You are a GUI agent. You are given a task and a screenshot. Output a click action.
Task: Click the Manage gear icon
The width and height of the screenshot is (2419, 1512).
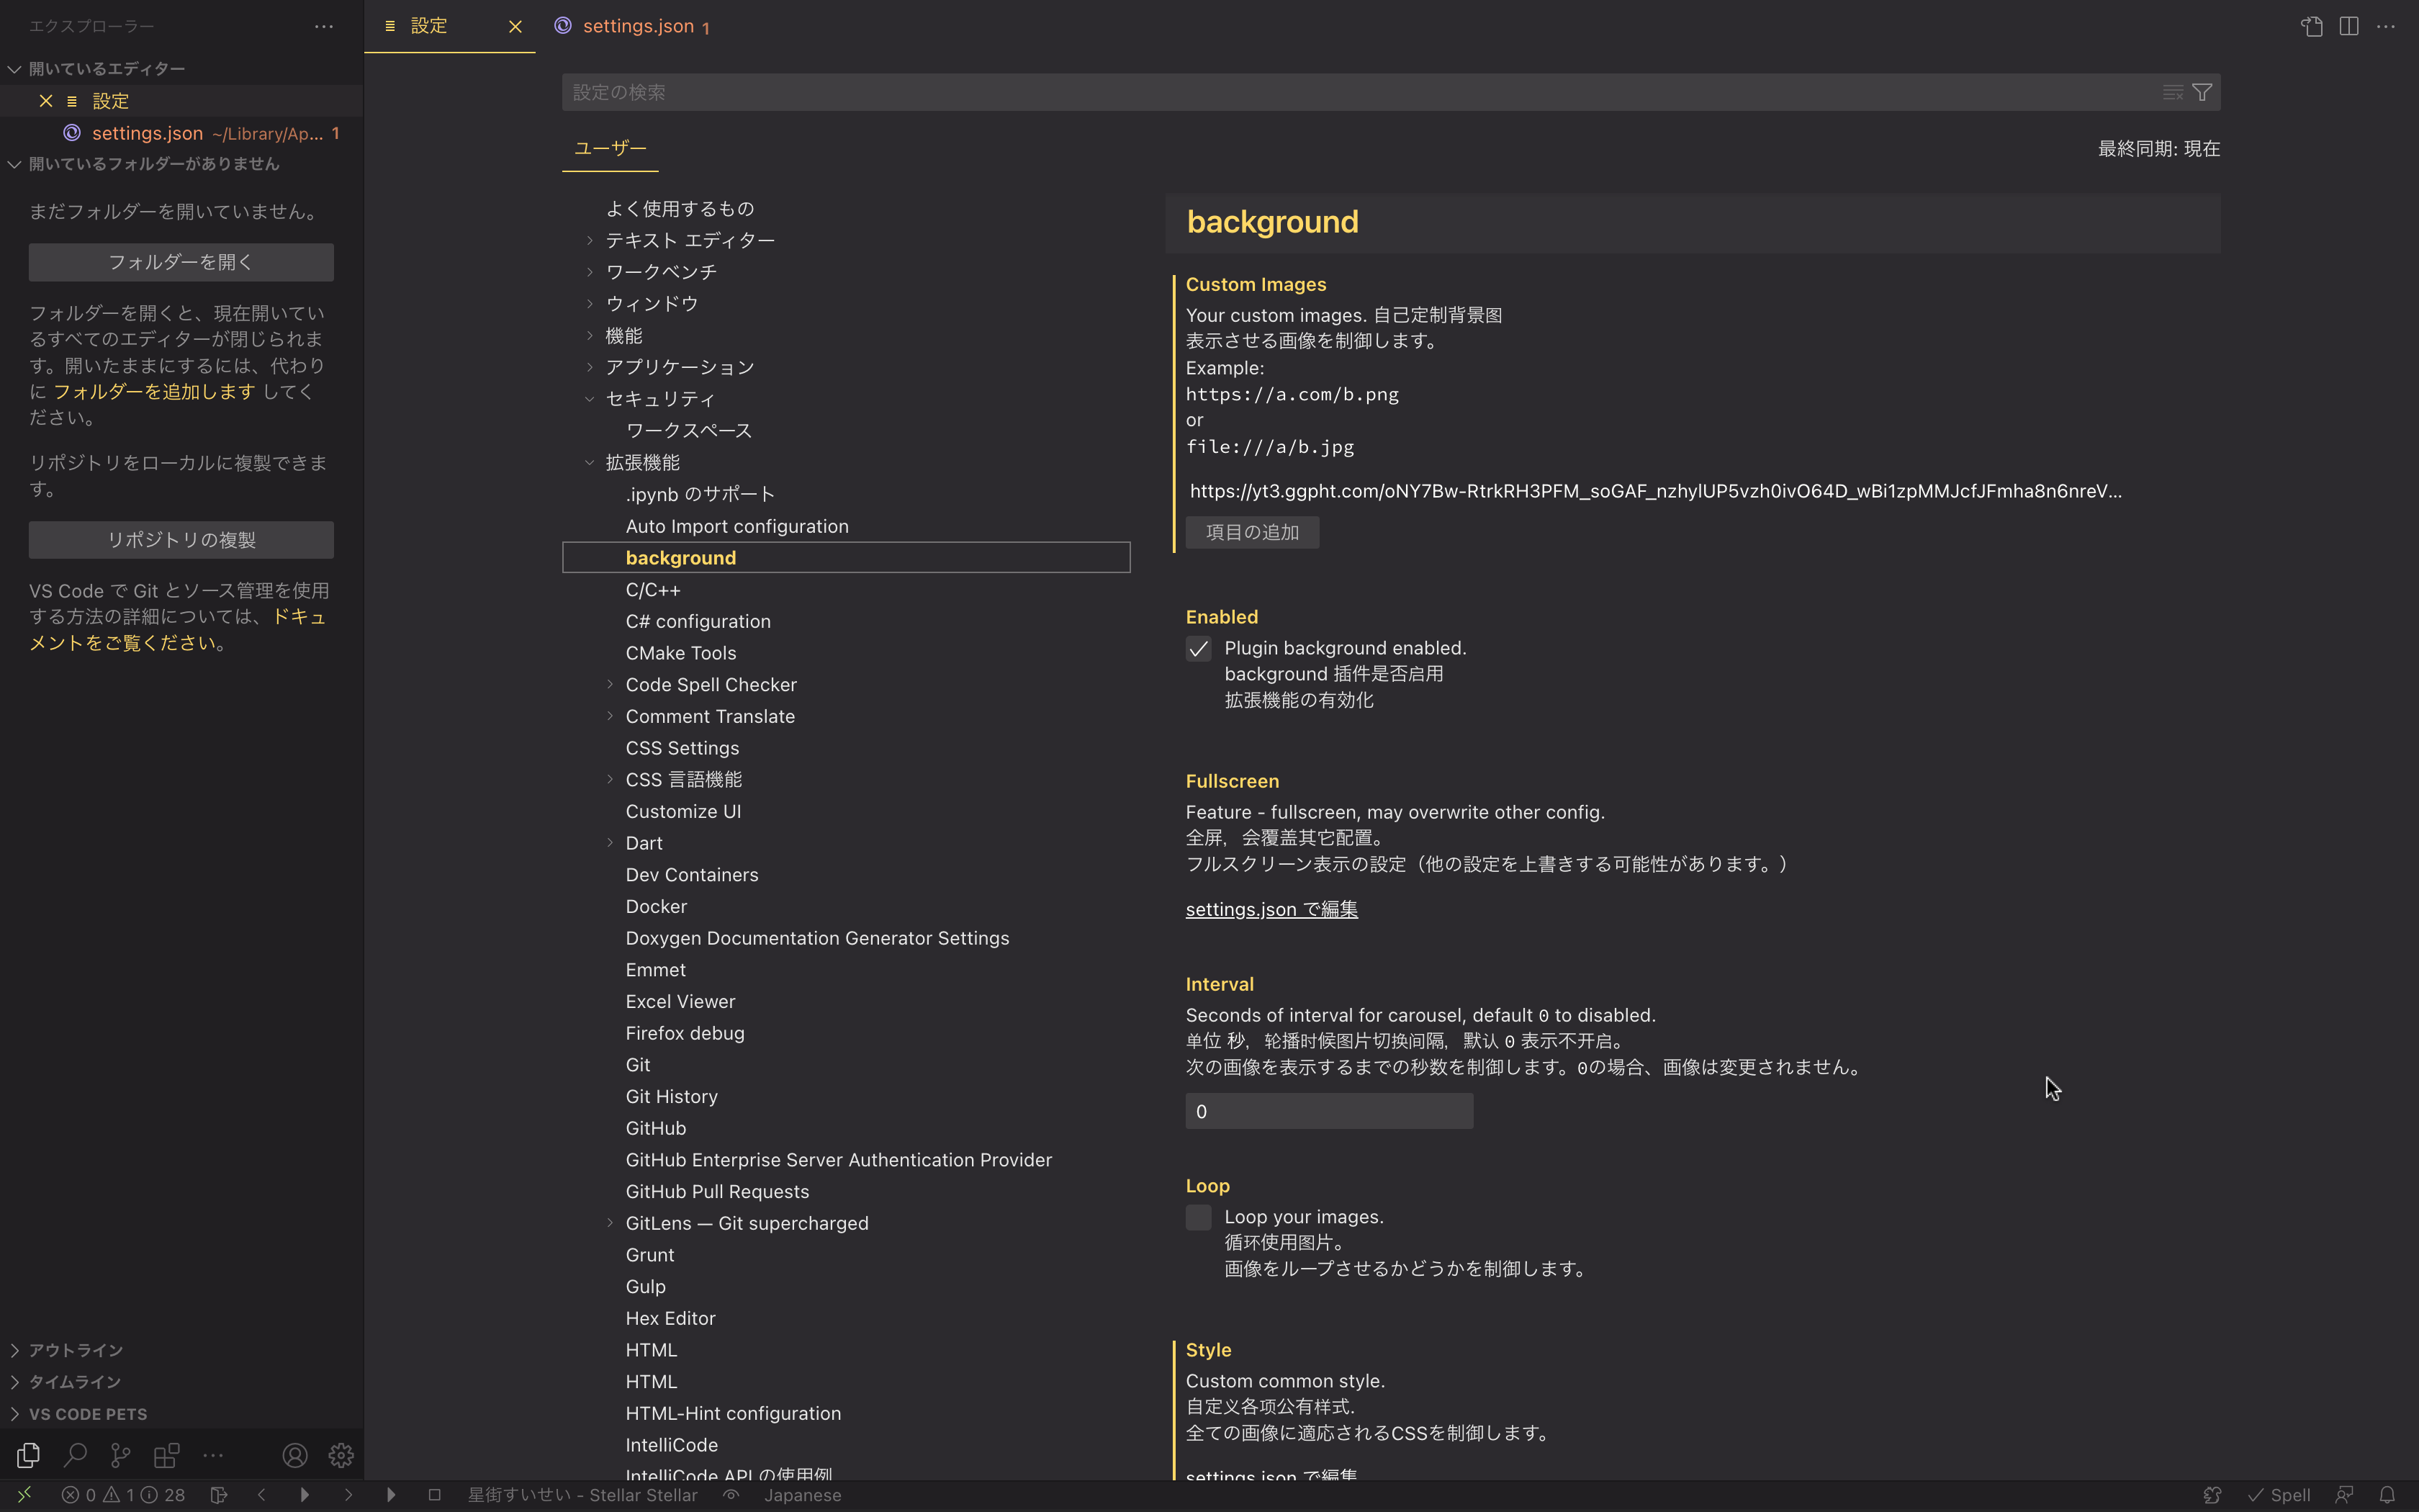340,1455
